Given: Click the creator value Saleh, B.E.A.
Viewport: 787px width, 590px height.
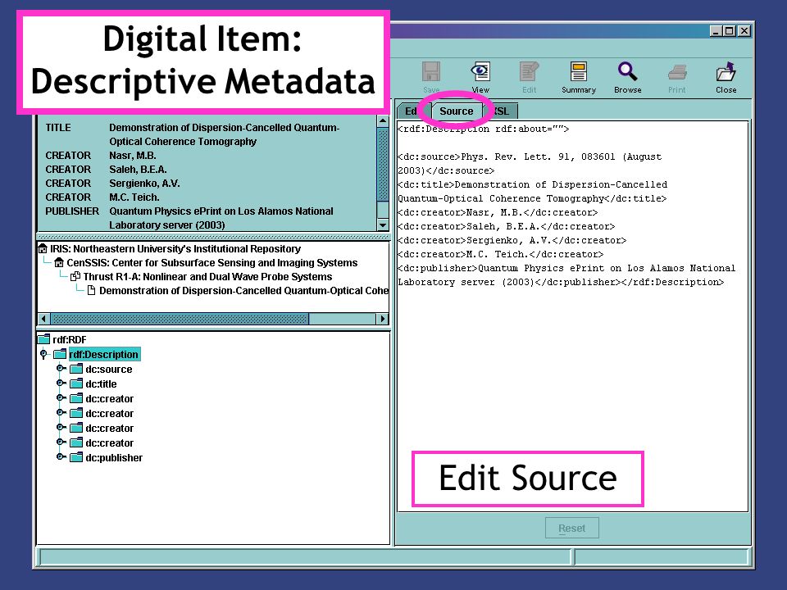Looking at the screenshot, I should pyautogui.click(x=138, y=170).
